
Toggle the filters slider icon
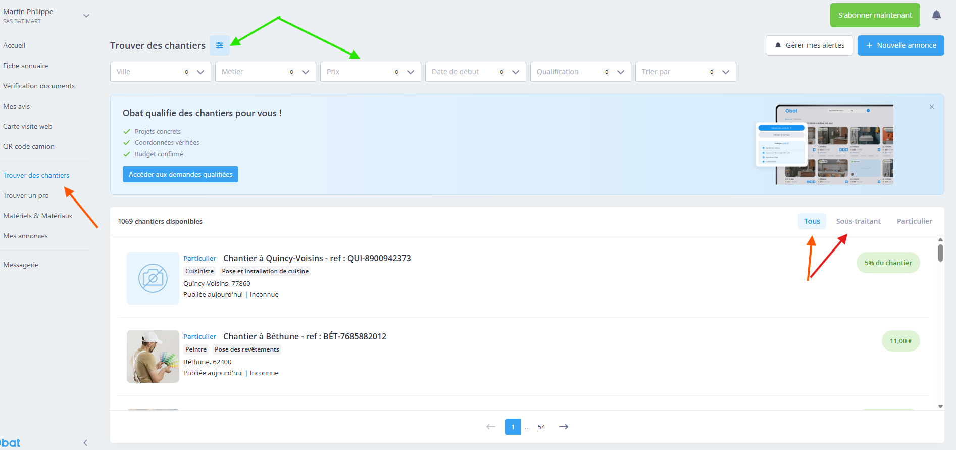220,45
